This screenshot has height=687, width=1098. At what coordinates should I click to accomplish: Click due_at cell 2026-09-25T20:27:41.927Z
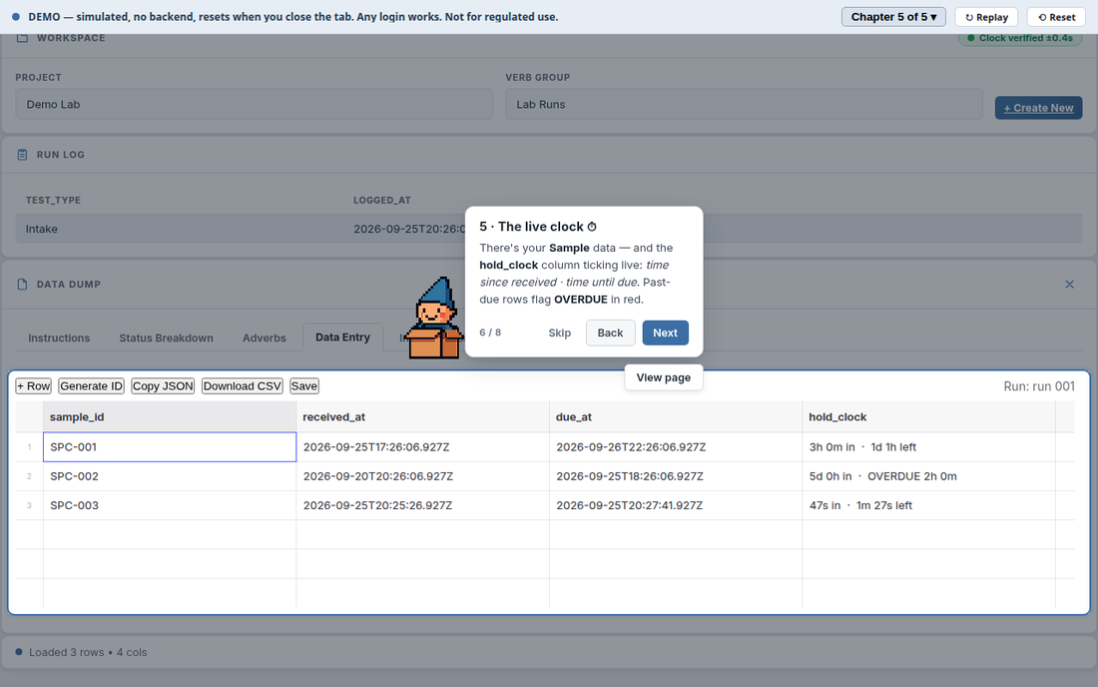[x=676, y=505]
